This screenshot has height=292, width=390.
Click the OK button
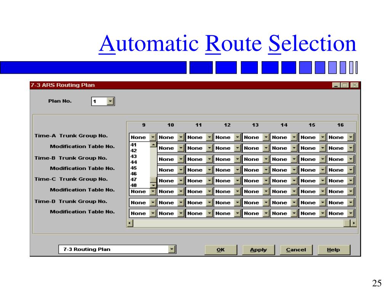[x=221, y=250]
